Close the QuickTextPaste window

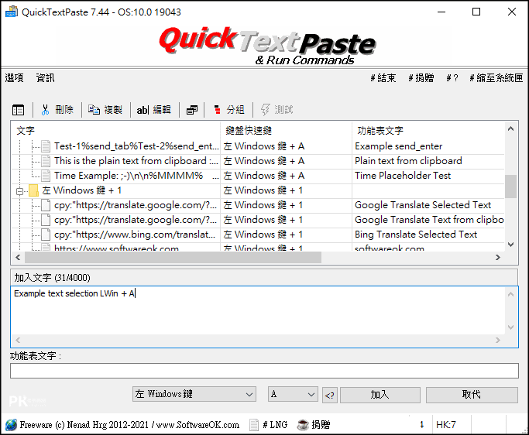tap(512, 12)
